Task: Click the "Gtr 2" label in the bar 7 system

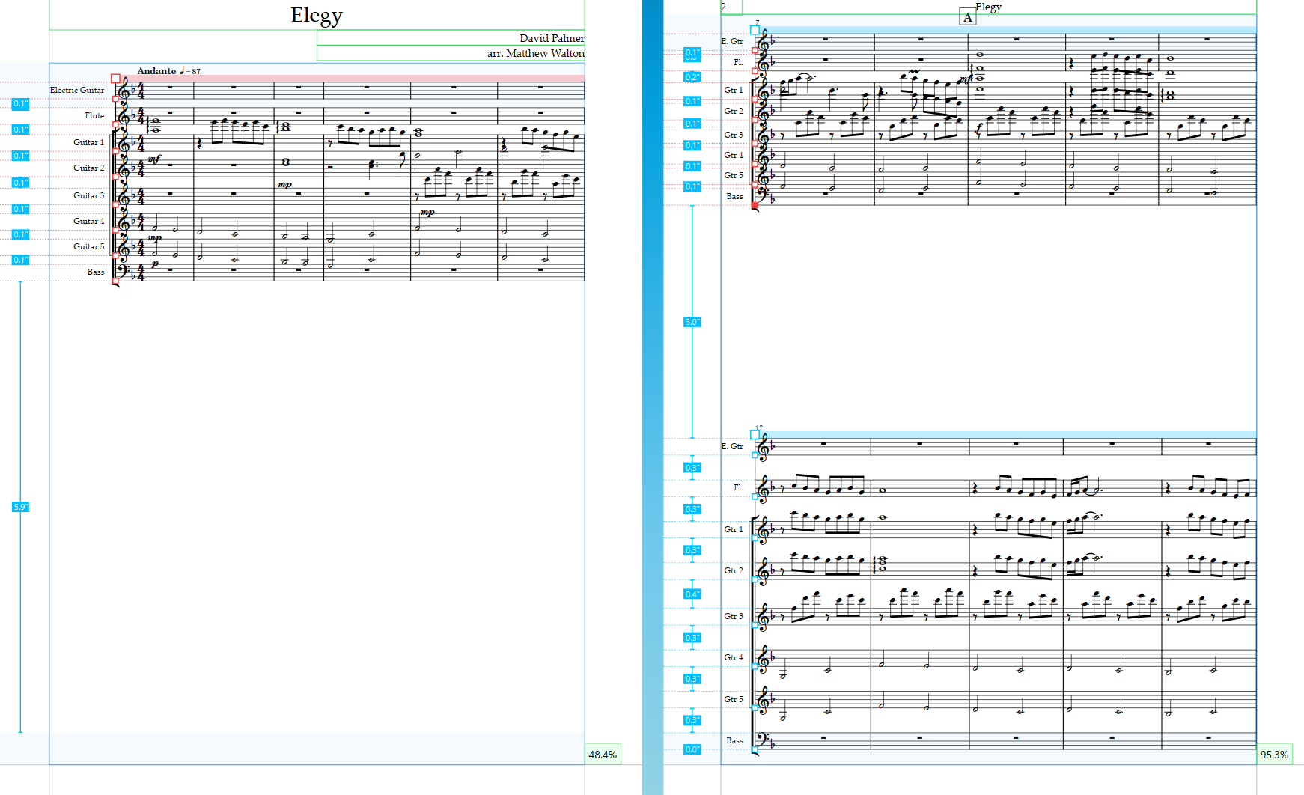Action: point(734,111)
